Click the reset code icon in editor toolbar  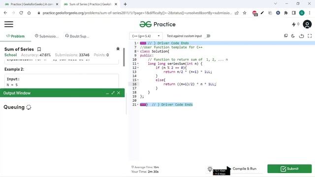tap(301, 36)
